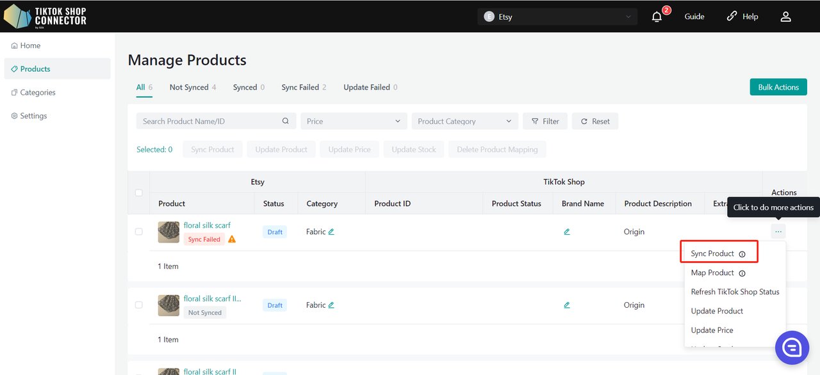Open Products in the sidebar
Viewport: 820px width, 375px height.
(57, 69)
